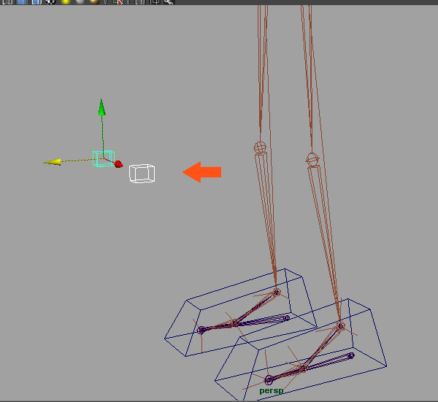The image size is (438, 402).
Task: Click the persp camera label
Action: click(x=272, y=391)
